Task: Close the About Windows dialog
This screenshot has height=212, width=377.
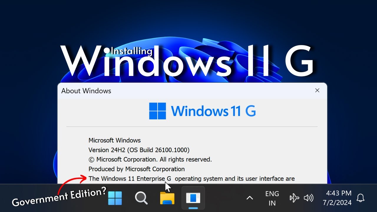Action: coord(317,90)
